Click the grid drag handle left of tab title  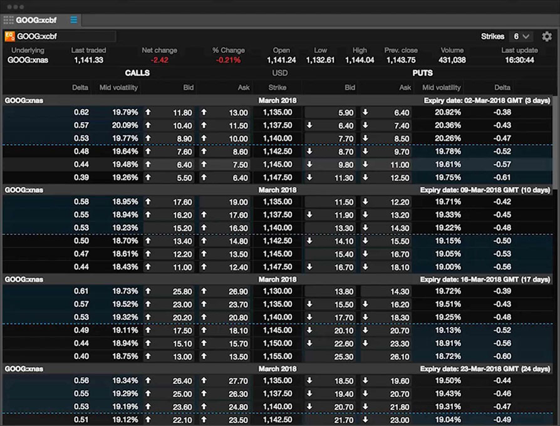9,19
